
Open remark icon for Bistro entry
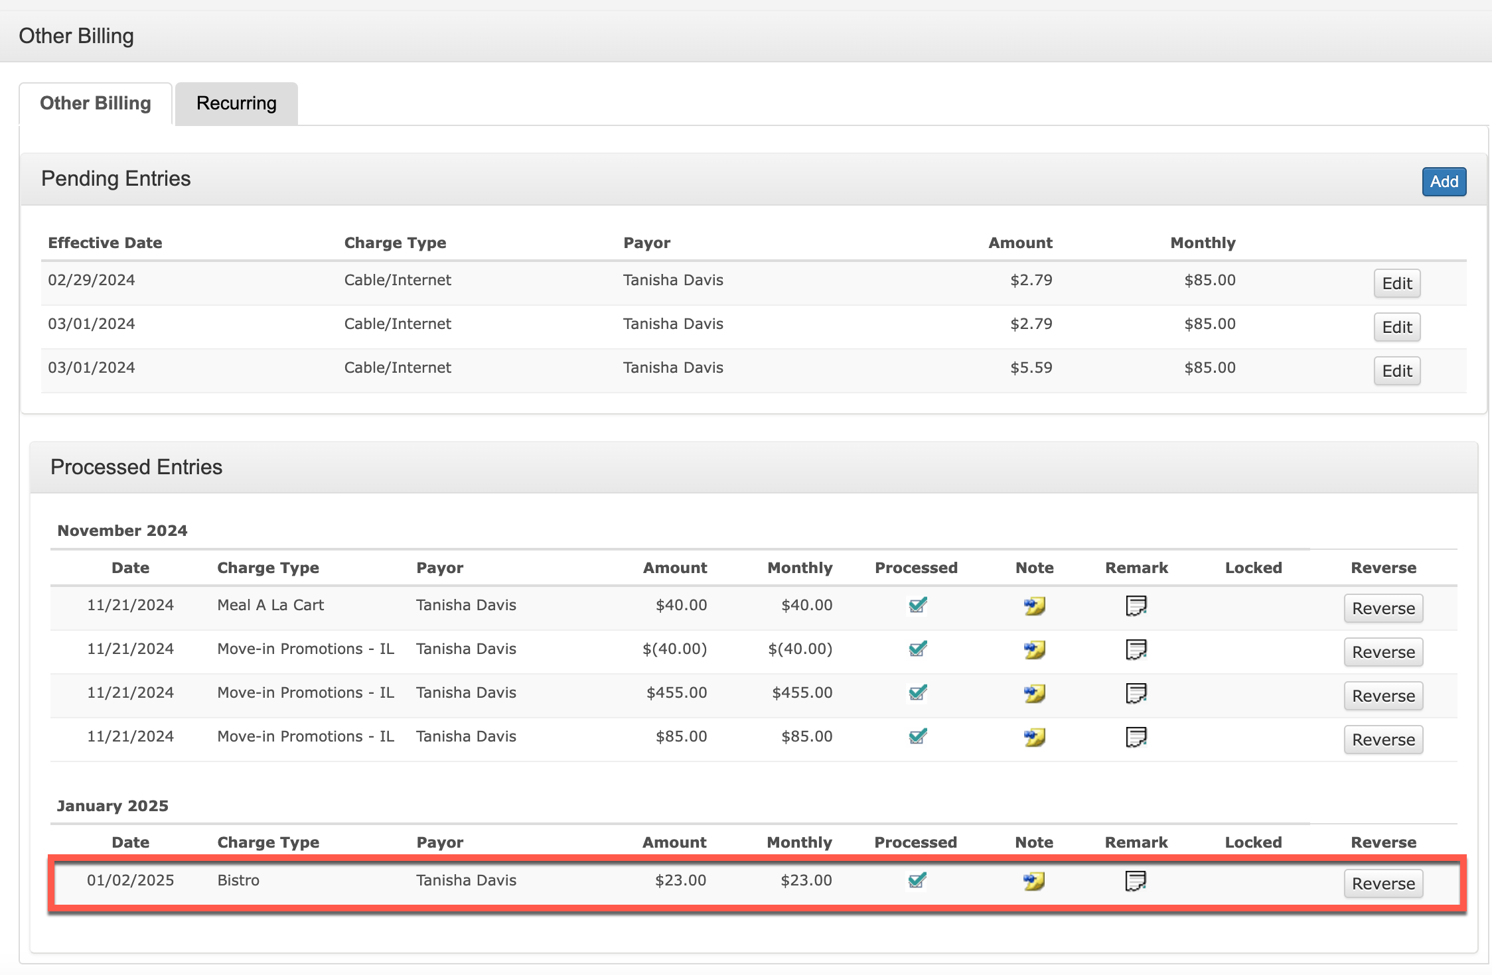click(x=1135, y=881)
